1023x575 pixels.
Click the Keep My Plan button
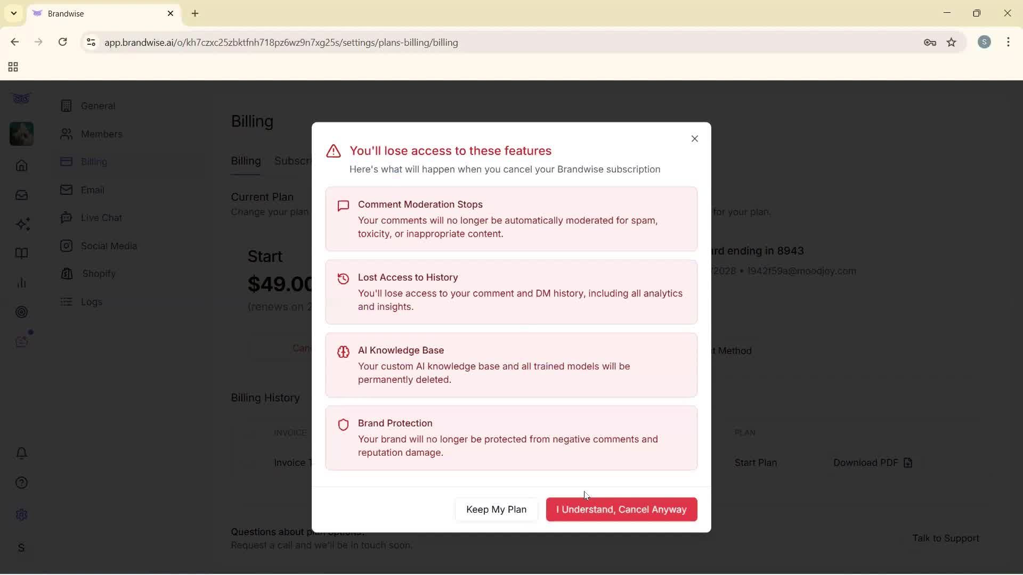point(496,510)
